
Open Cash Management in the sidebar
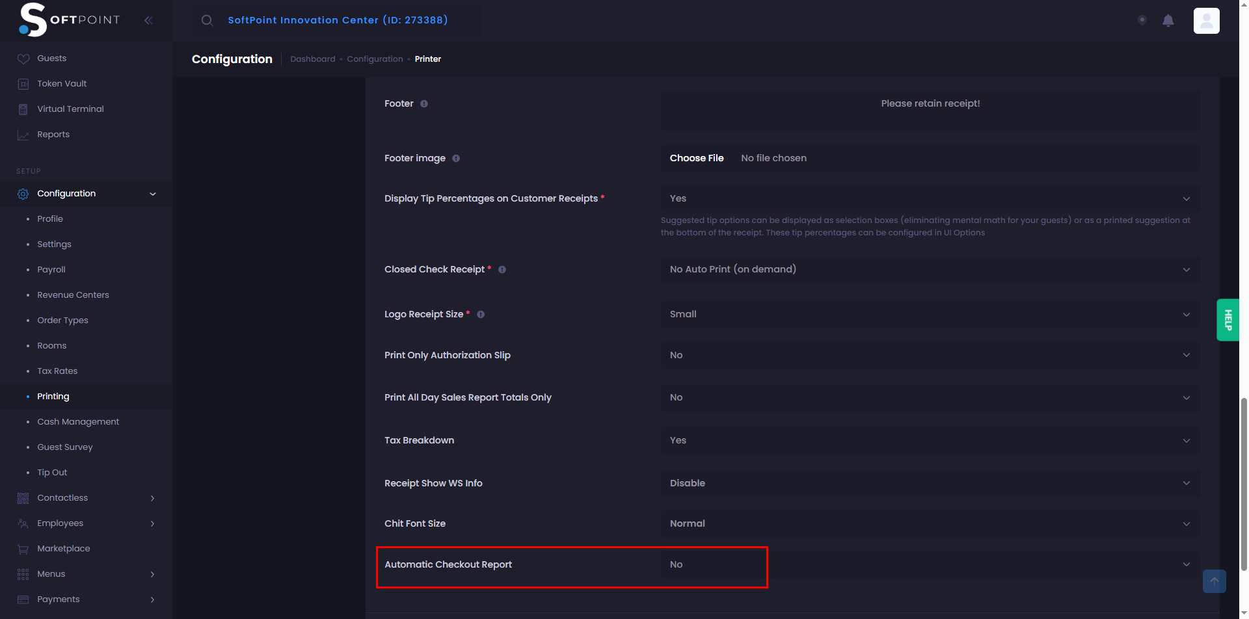(x=78, y=422)
